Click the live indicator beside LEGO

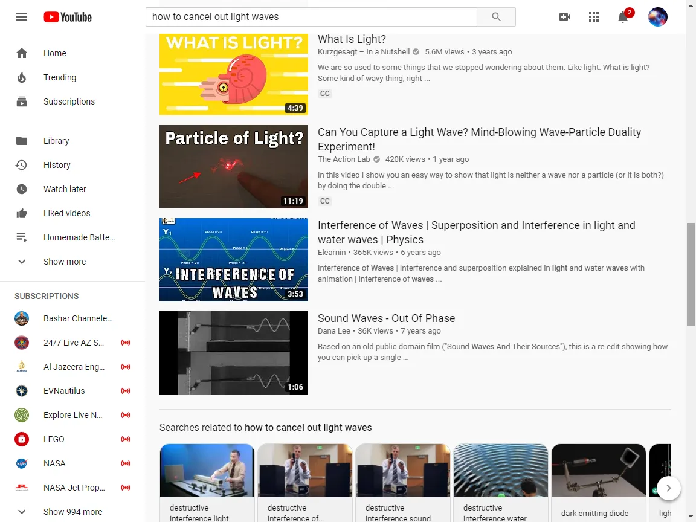tap(126, 439)
